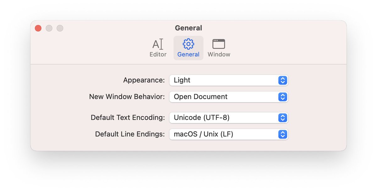The image size is (377, 191).
Task: Open the Editor preferences tab
Action: pyautogui.click(x=158, y=48)
